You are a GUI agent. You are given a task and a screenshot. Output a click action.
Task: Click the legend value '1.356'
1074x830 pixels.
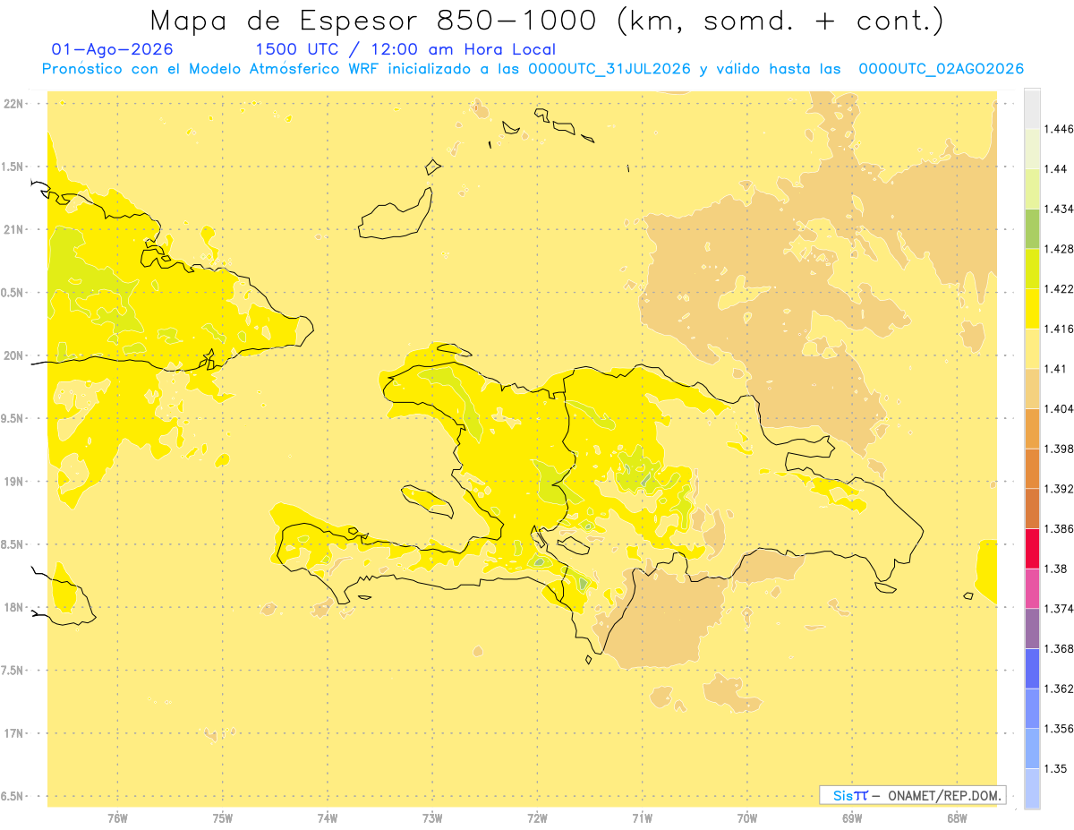[1058, 729]
